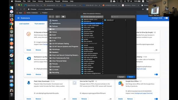The image size is (178, 100).
Task: Open Firefox from the Dock
Action: (x=11, y=20)
